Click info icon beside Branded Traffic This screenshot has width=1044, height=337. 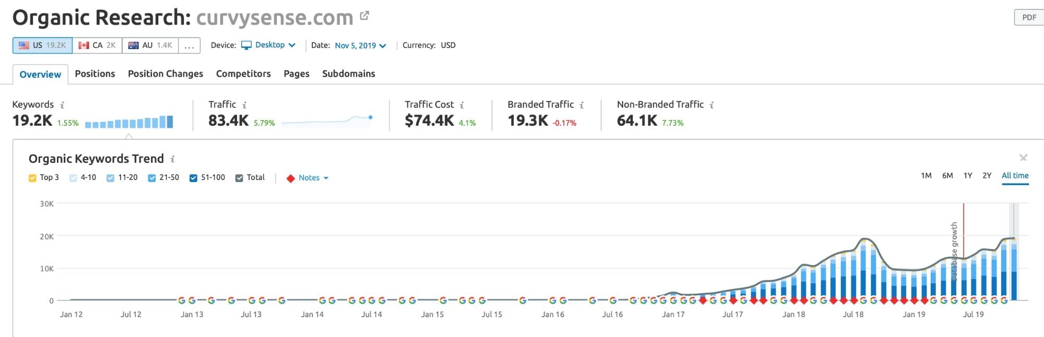582,105
